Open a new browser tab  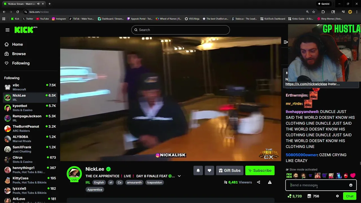pos(50,4)
